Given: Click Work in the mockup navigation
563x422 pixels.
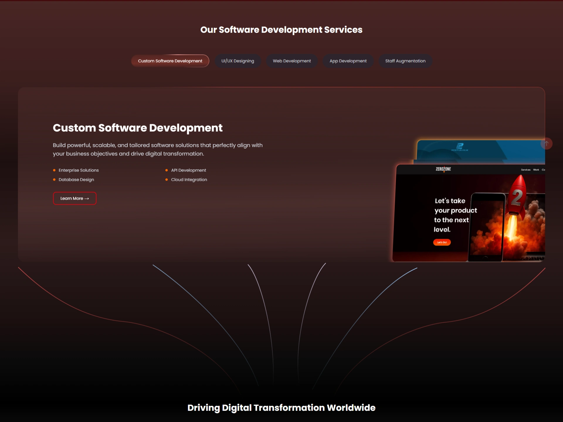Looking at the screenshot, I should click(536, 170).
